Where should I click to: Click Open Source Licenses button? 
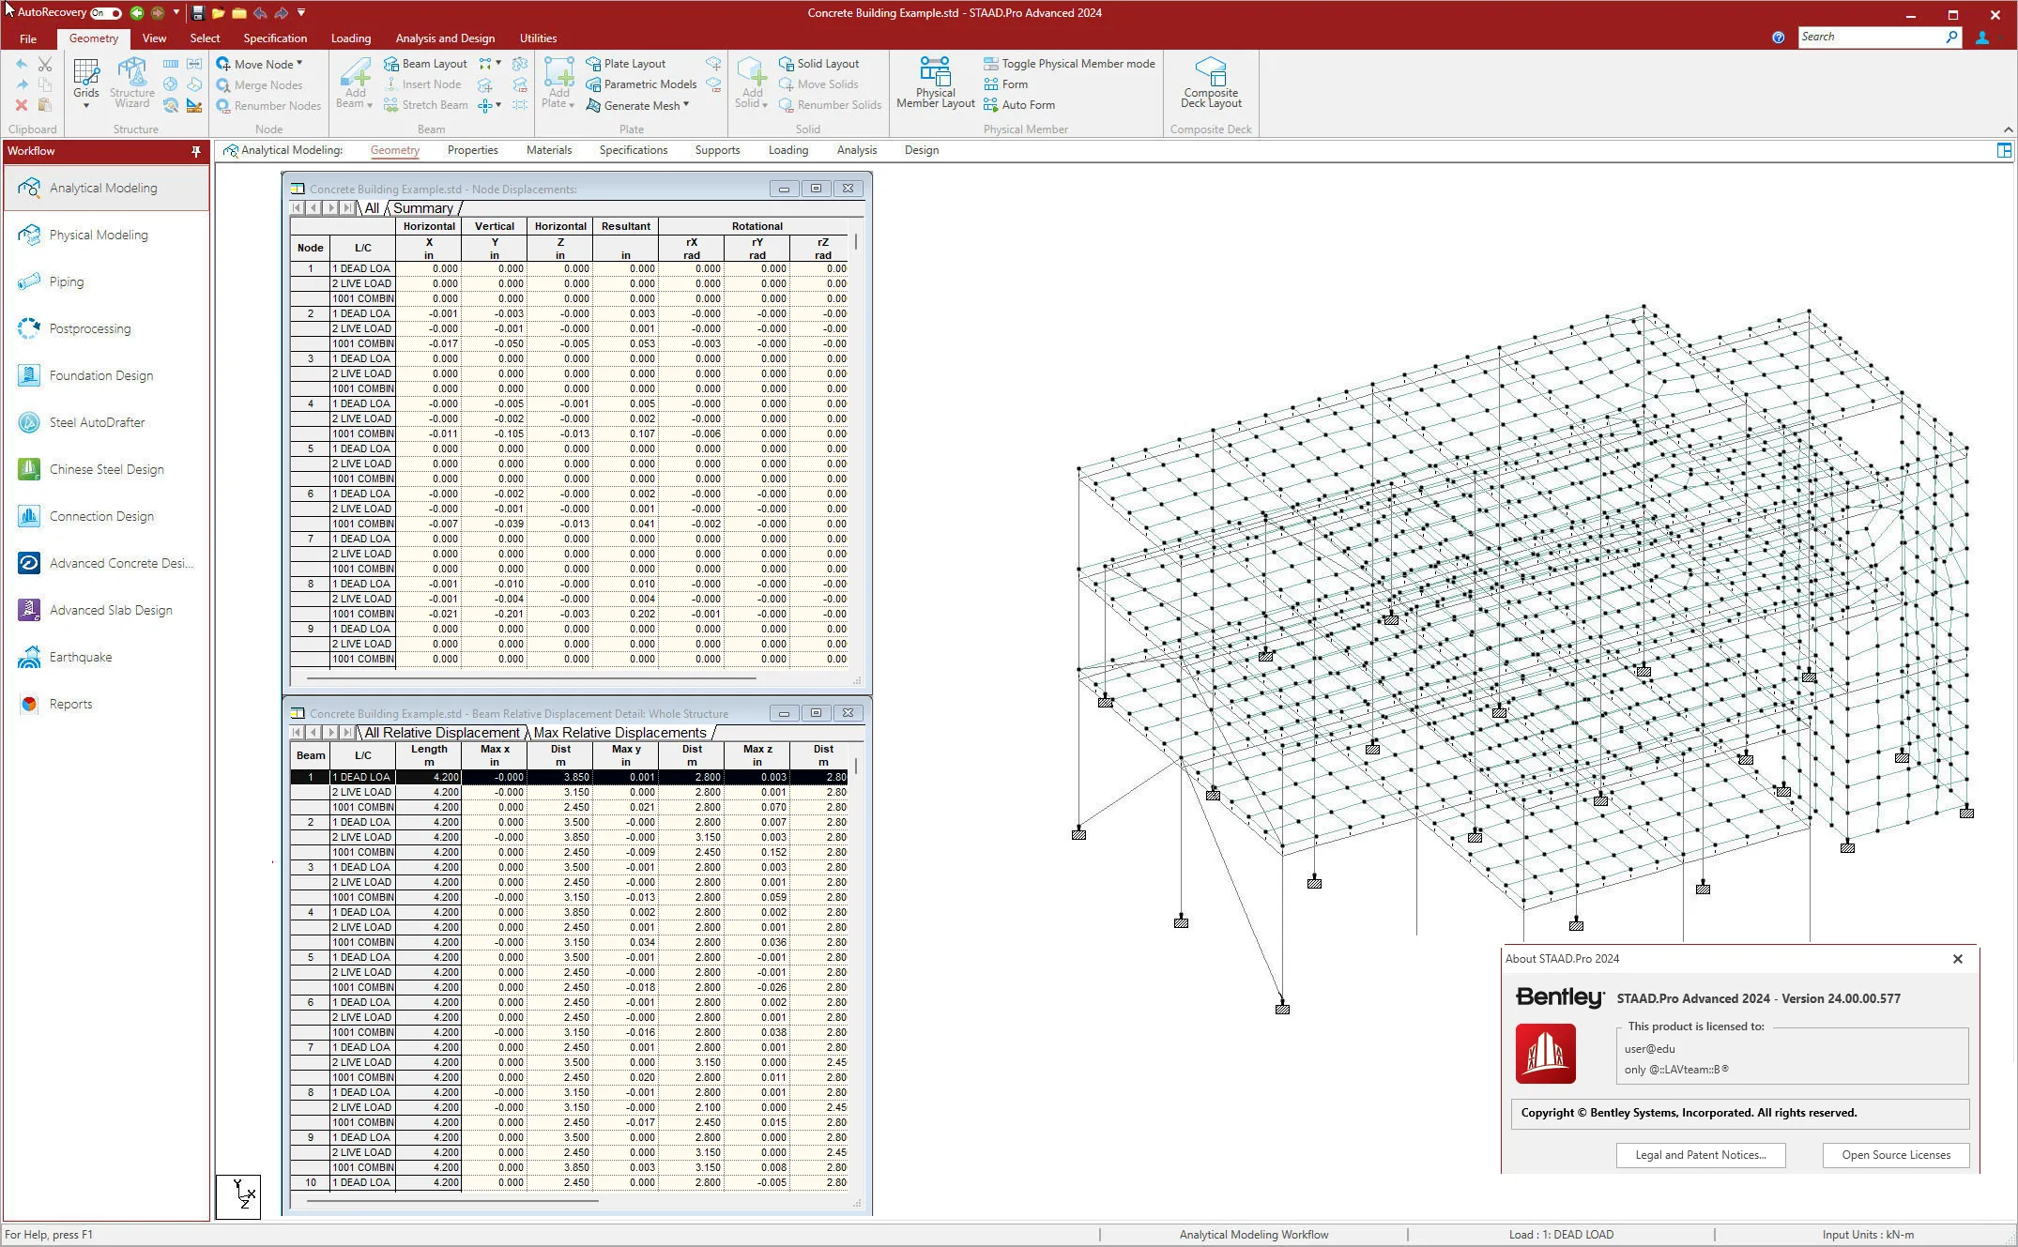[1895, 1155]
